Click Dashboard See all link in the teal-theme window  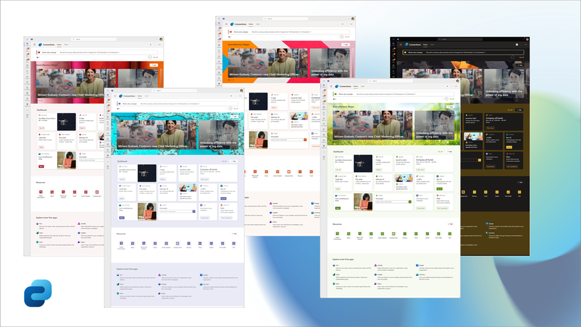[x=224, y=161]
